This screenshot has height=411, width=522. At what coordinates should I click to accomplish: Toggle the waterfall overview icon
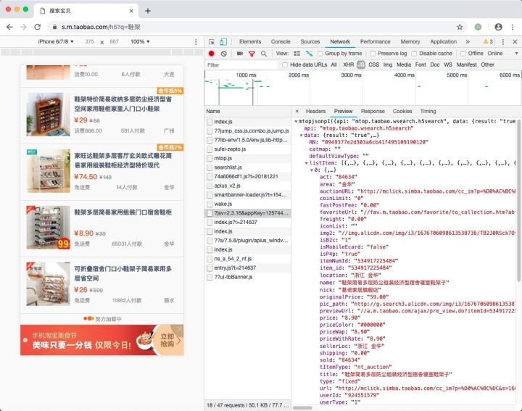pyautogui.click(x=310, y=54)
